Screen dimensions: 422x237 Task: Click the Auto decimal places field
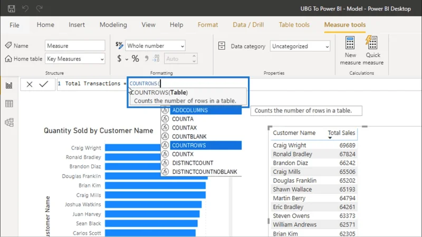(x=178, y=58)
